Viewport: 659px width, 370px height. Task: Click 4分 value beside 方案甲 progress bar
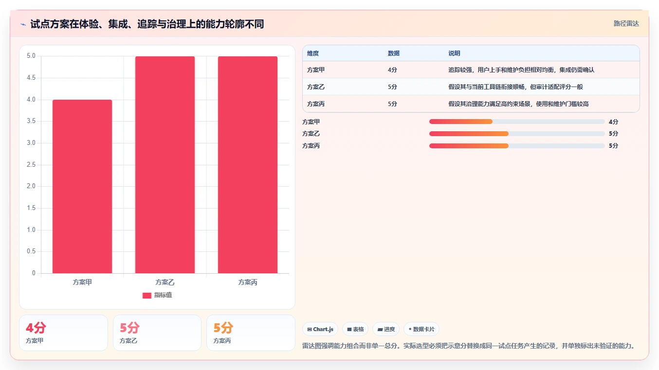tap(613, 122)
